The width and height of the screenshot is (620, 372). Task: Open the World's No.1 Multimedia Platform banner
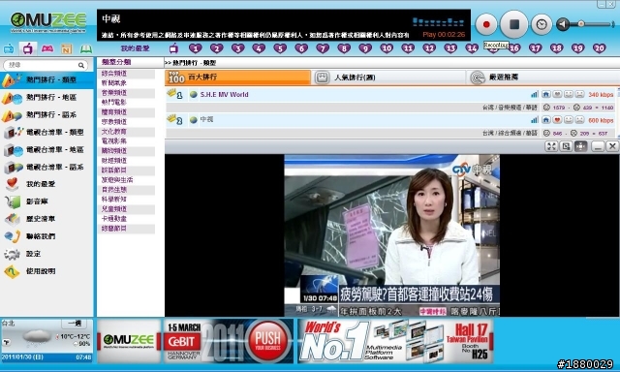coord(395,342)
